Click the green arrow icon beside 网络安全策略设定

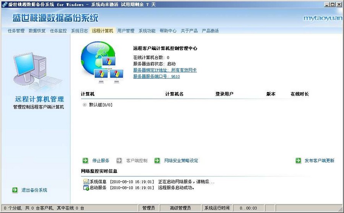157,160
